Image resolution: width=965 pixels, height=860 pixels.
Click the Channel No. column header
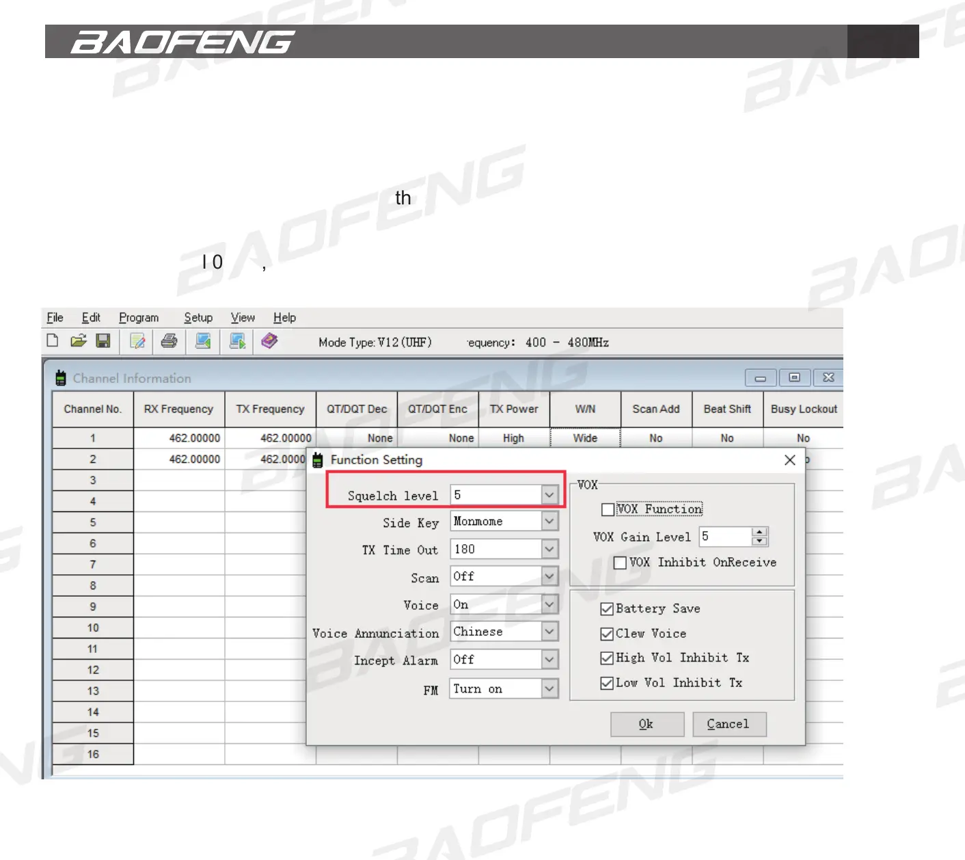click(93, 409)
